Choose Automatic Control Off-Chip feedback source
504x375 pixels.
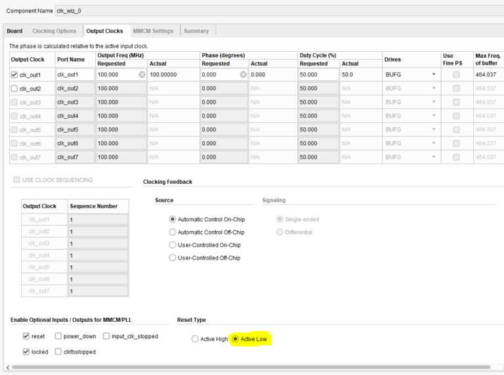[173, 232]
